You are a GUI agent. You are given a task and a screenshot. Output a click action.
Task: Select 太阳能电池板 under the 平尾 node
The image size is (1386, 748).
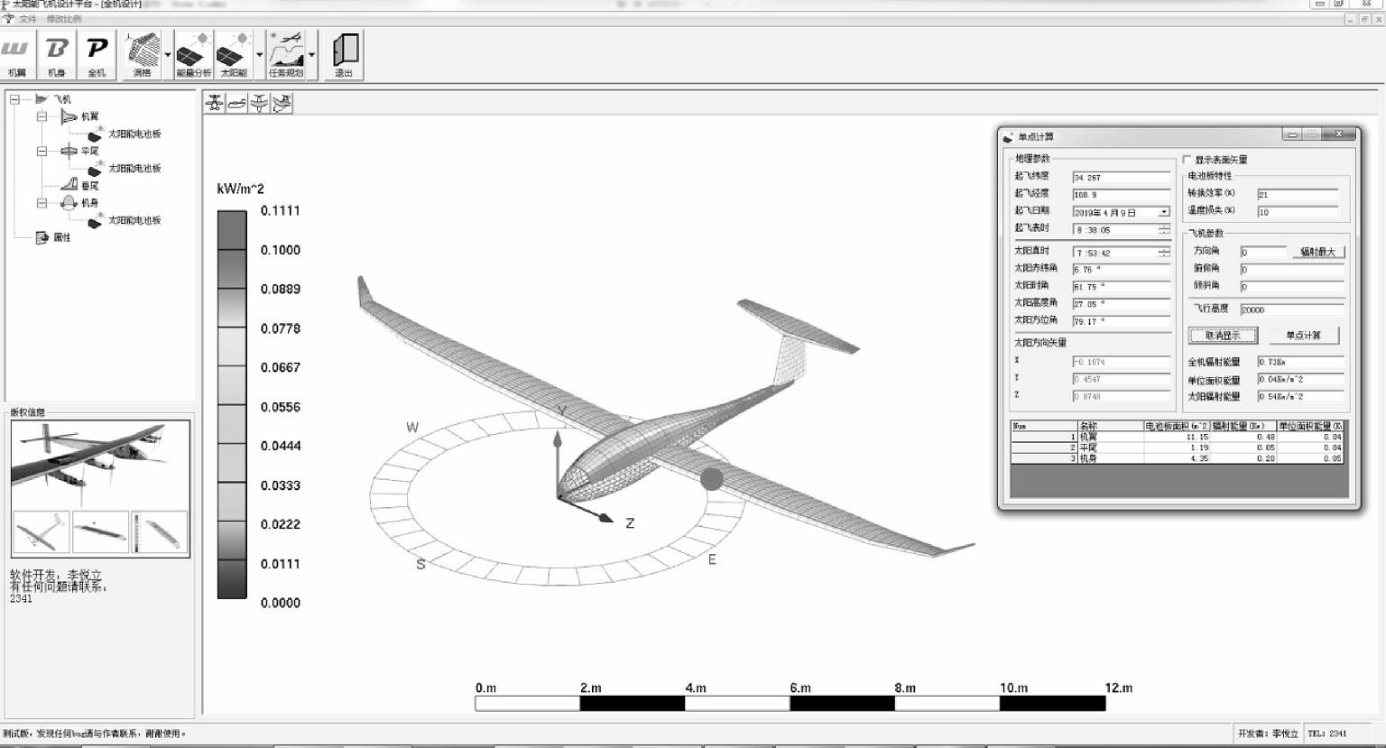click(x=134, y=168)
